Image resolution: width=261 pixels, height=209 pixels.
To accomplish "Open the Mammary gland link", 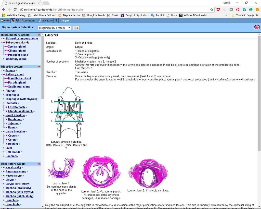I will pos(16,59).
